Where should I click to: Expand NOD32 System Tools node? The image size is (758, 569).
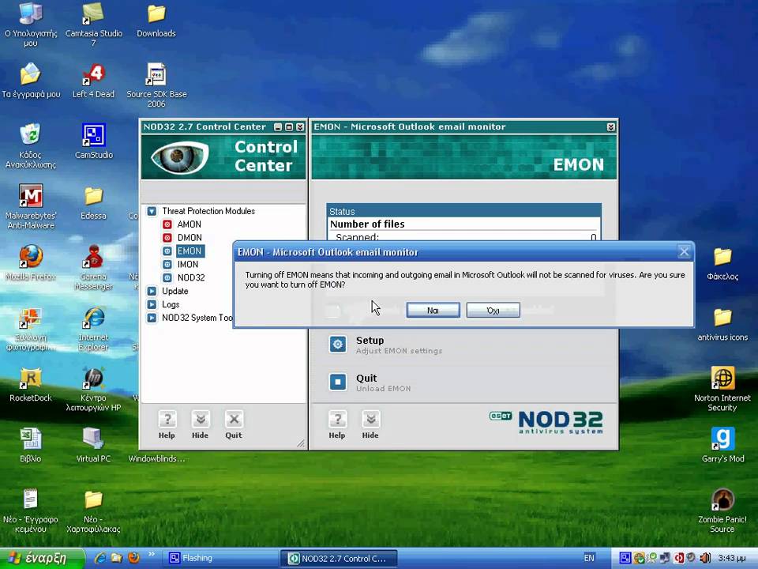[152, 318]
